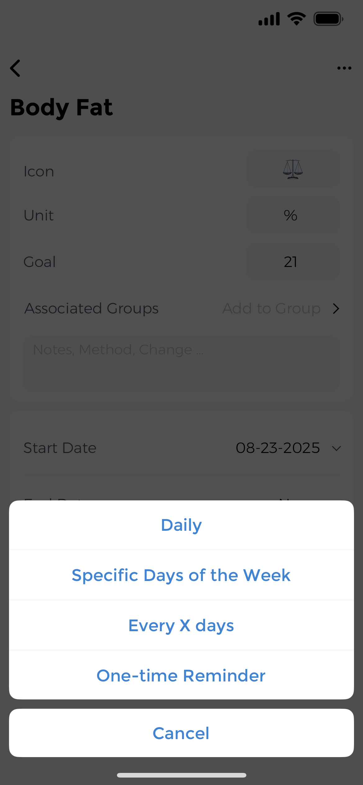Pick the One-time Reminder option

tap(181, 676)
